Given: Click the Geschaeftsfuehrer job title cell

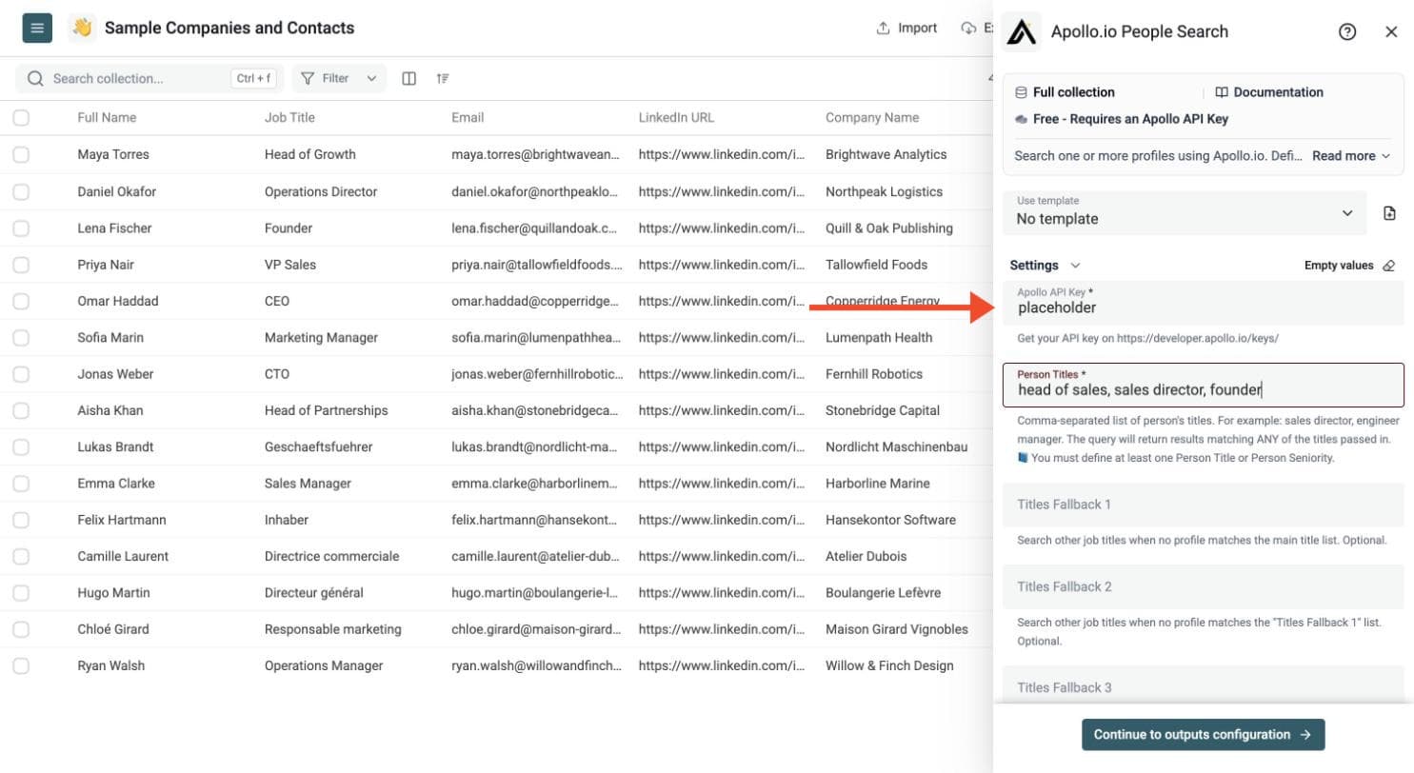Looking at the screenshot, I should pos(318,446).
